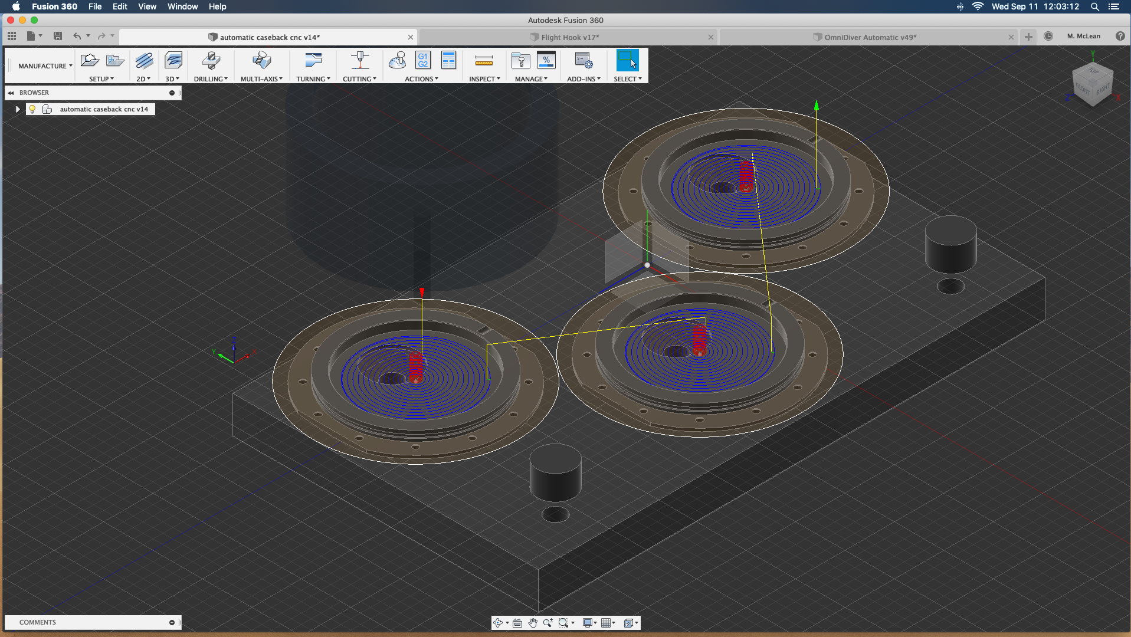
Task: Open the Tool Library icon under Manage
Action: pyautogui.click(x=520, y=61)
